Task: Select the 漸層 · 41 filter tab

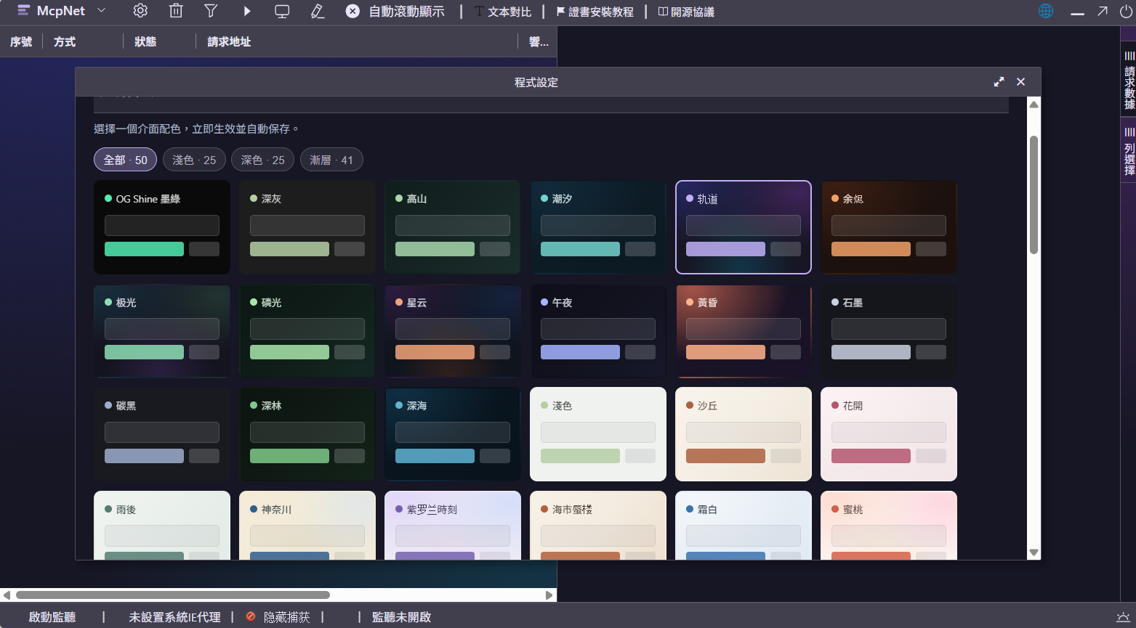Action: (x=331, y=160)
